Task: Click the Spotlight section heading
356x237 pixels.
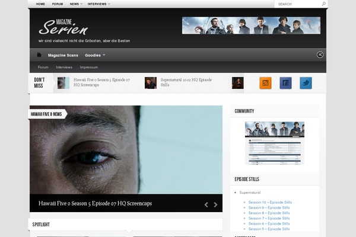Action: coord(41,225)
